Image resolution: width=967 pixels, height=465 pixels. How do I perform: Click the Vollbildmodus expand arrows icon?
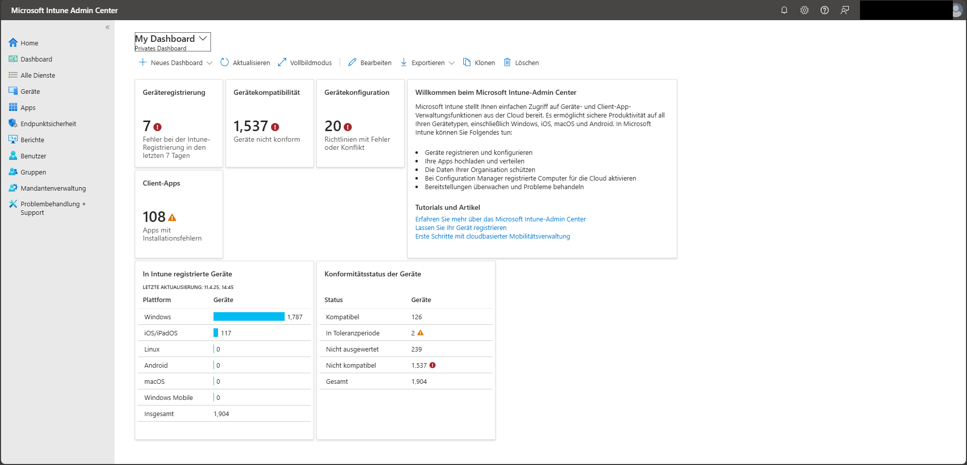(282, 63)
